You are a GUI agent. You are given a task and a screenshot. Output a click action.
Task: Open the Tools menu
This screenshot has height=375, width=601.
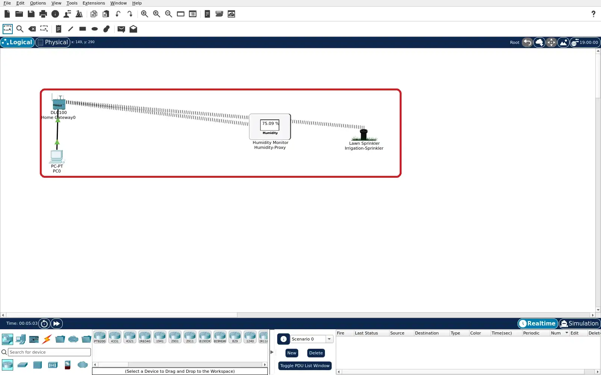coord(72,3)
